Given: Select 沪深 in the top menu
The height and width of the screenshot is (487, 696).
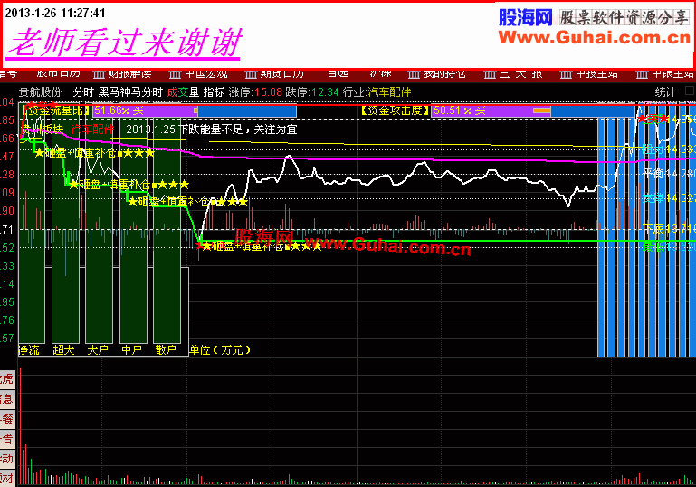Looking at the screenshot, I should coord(380,73).
